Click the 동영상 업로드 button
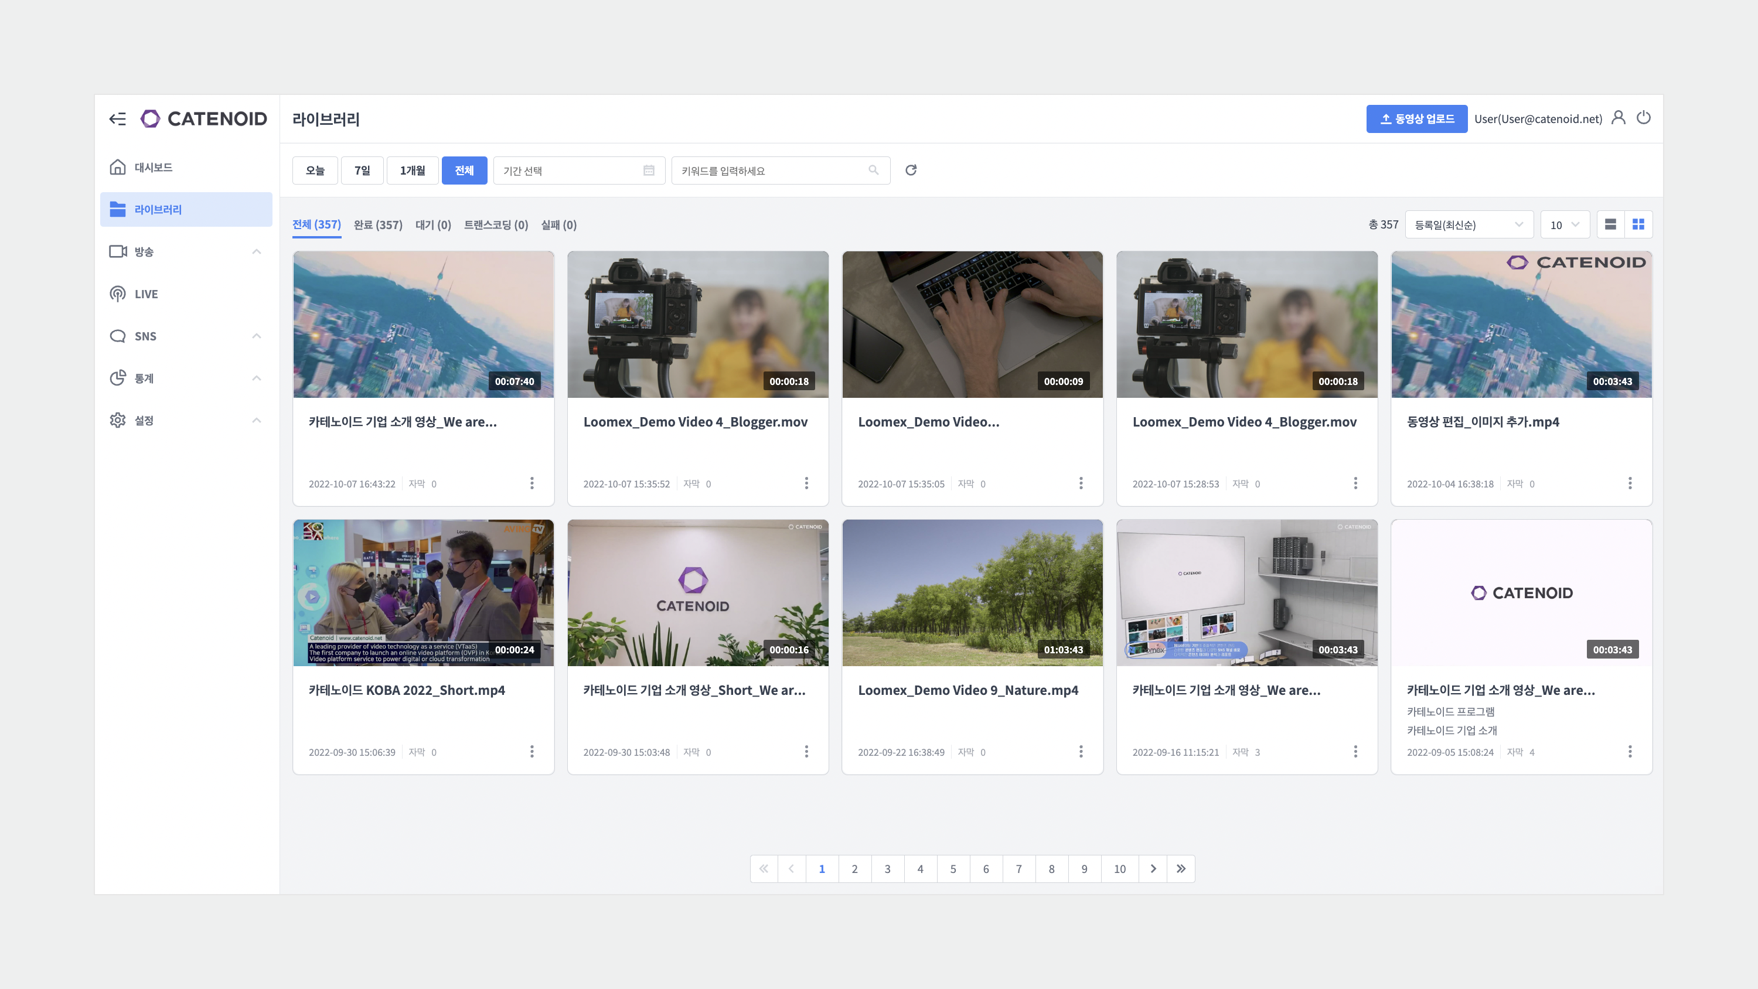This screenshot has height=989, width=1758. click(1416, 119)
